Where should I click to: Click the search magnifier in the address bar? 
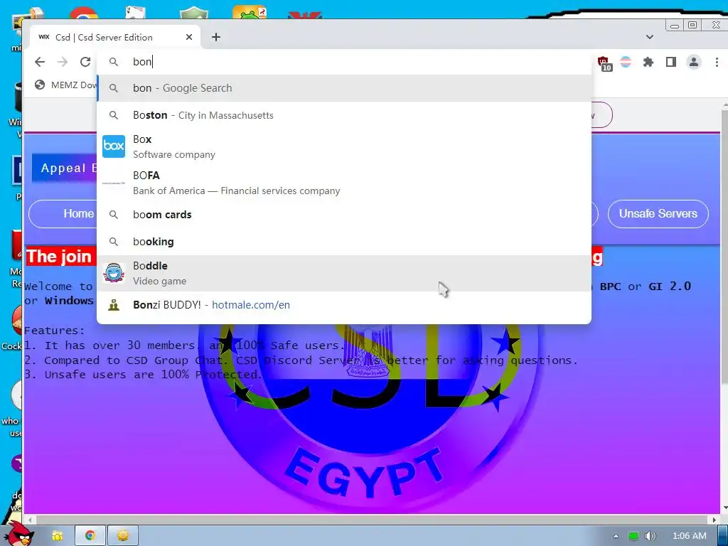pos(114,62)
